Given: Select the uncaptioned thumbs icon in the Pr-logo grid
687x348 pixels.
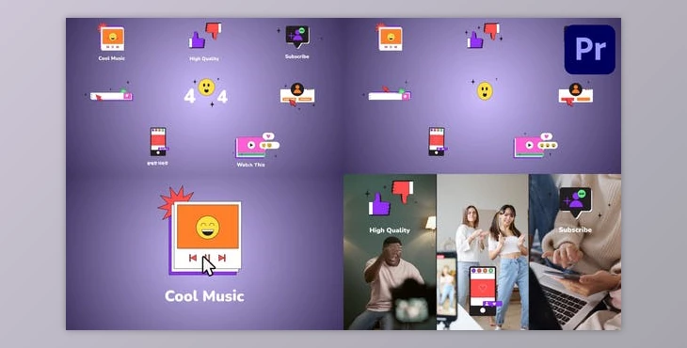Looking at the screenshot, I should coord(484,36).
